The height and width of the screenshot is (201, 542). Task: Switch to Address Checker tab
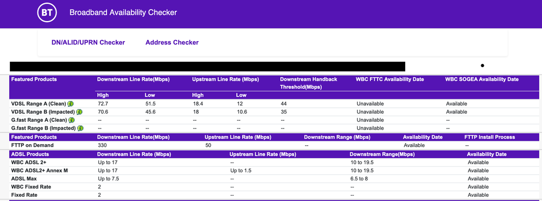tap(172, 42)
